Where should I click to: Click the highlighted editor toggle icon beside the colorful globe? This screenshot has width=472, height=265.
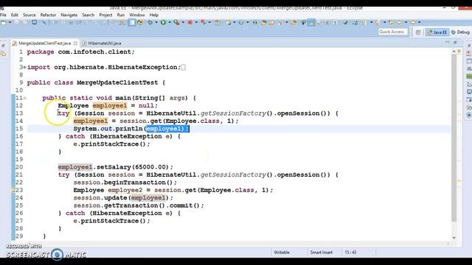tap(131, 23)
